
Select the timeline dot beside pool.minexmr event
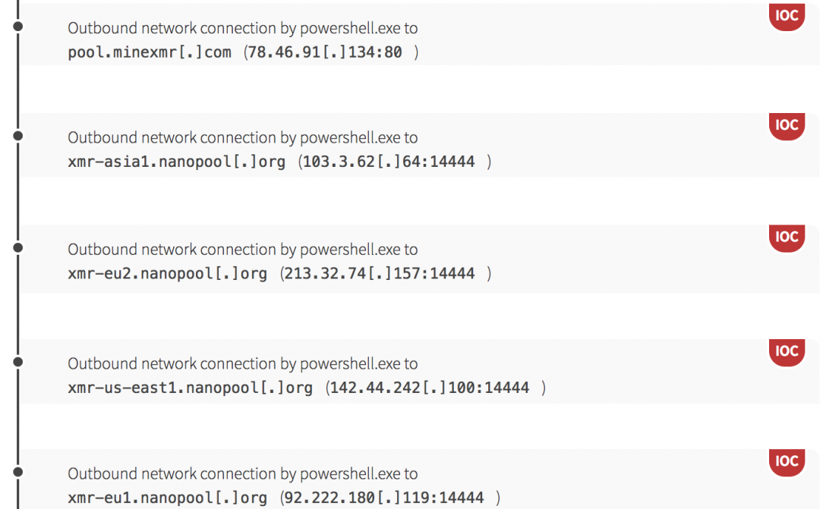tap(18, 26)
